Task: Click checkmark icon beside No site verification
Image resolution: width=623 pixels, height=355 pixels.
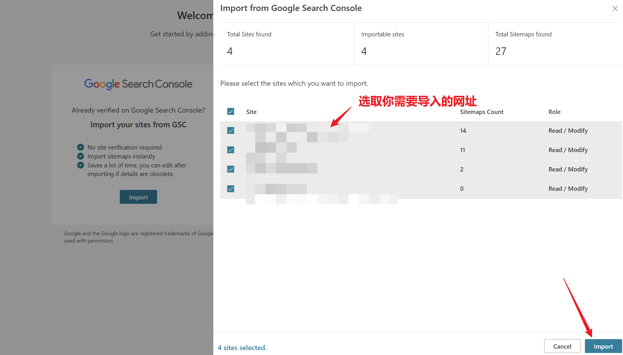Action: [81, 147]
